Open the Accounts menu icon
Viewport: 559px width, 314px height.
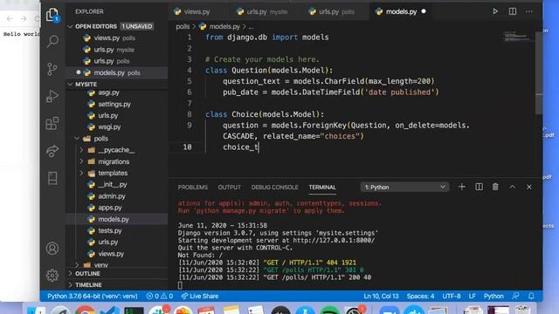point(52,248)
